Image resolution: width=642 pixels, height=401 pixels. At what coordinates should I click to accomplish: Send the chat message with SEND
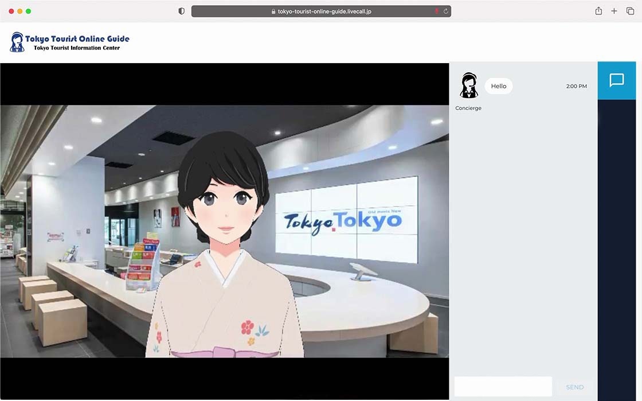(574, 387)
